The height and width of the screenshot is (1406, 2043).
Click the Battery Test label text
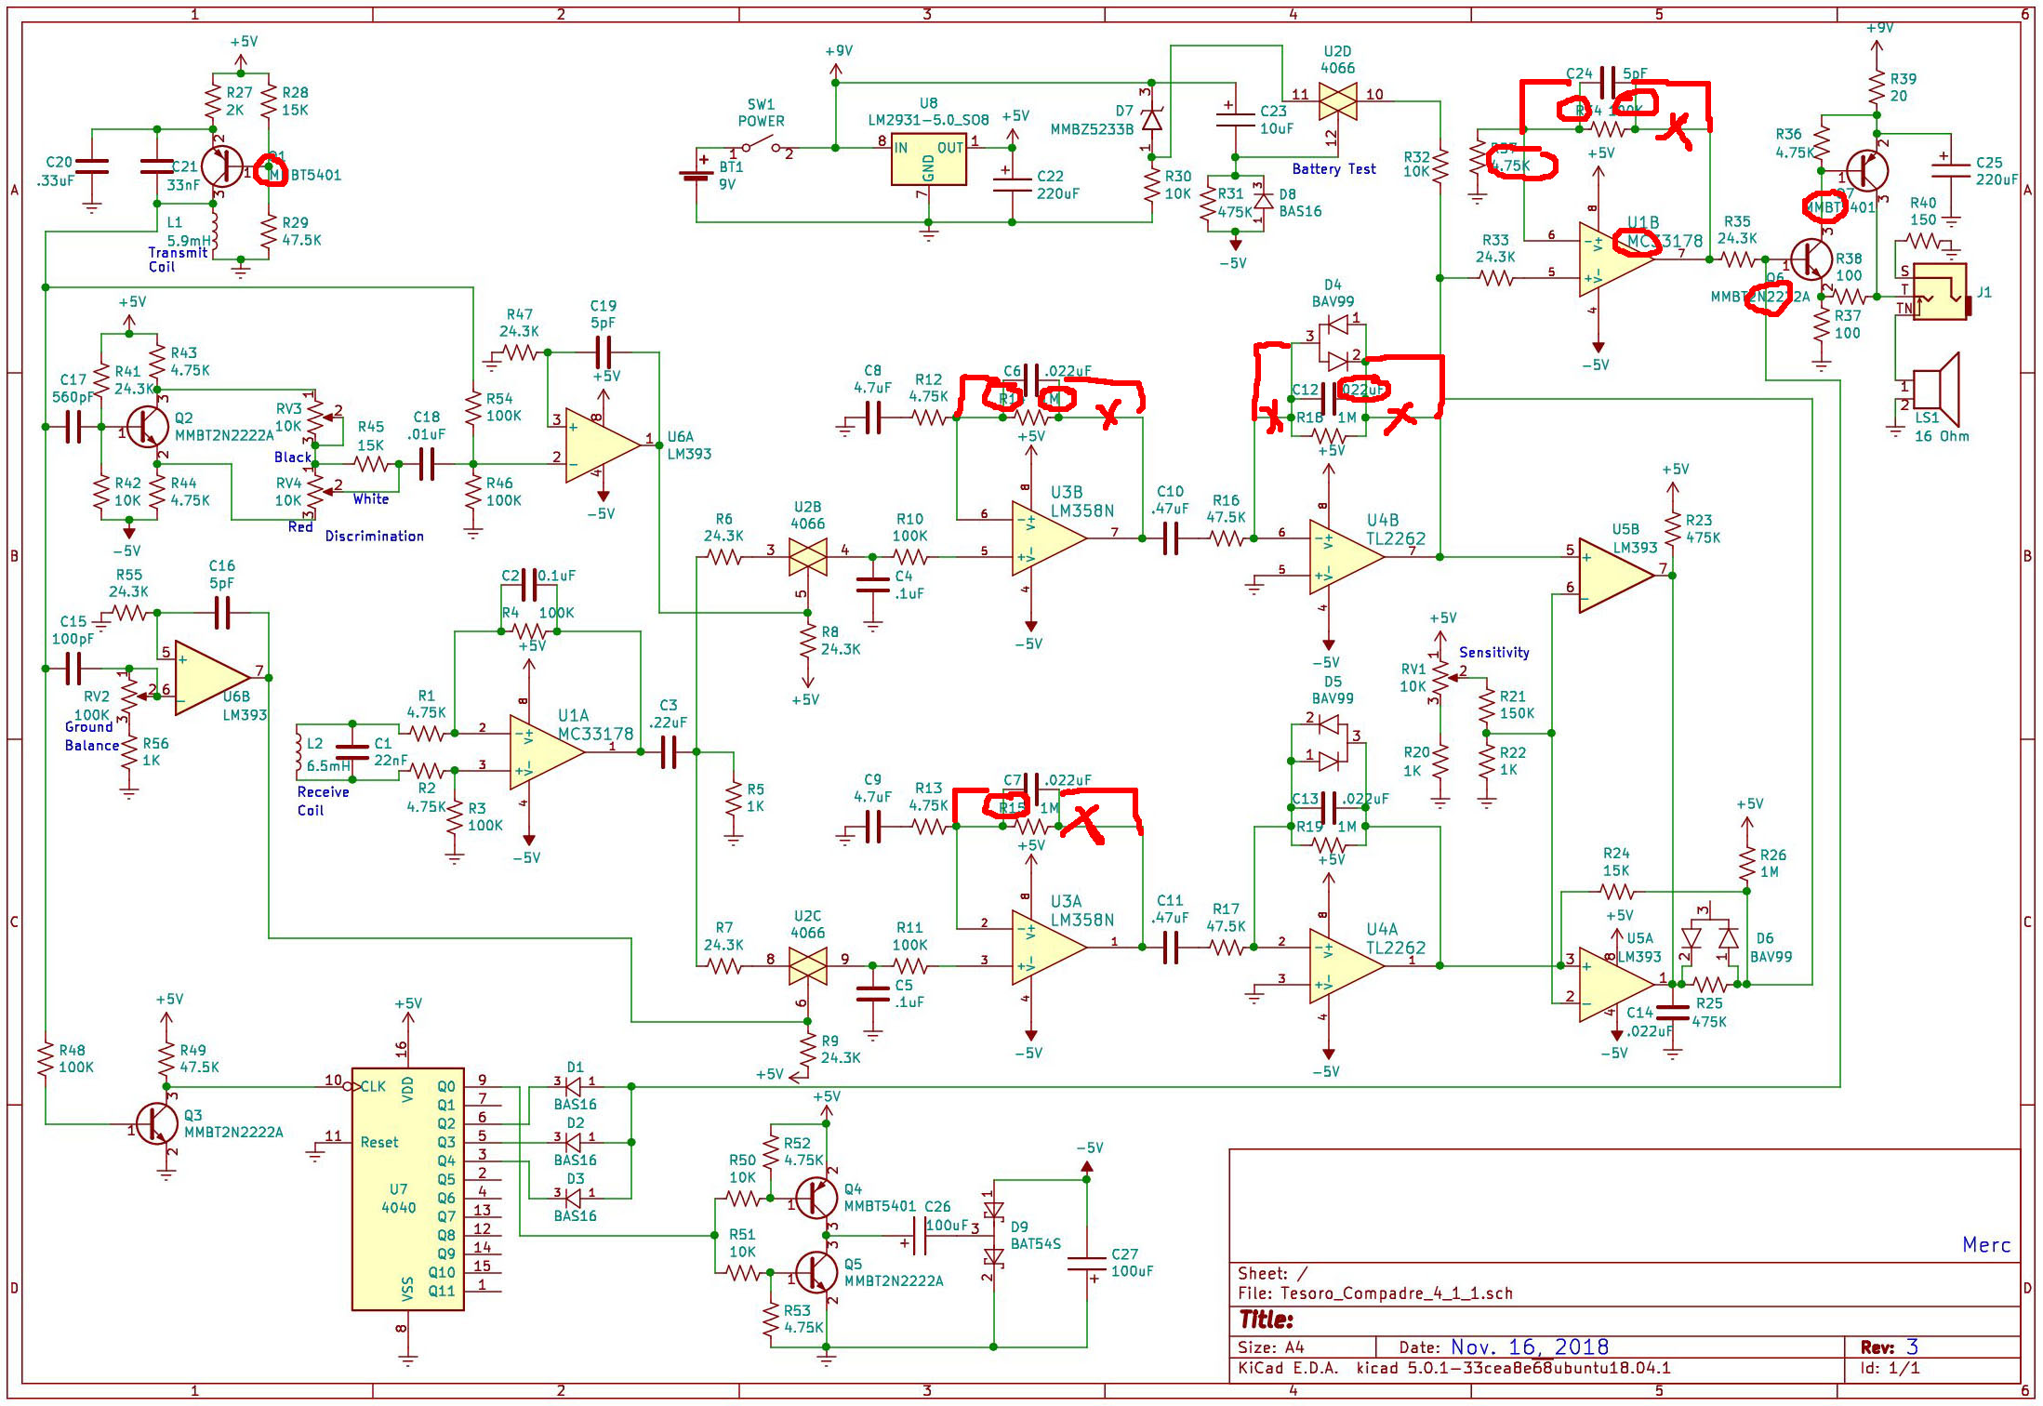point(1333,169)
